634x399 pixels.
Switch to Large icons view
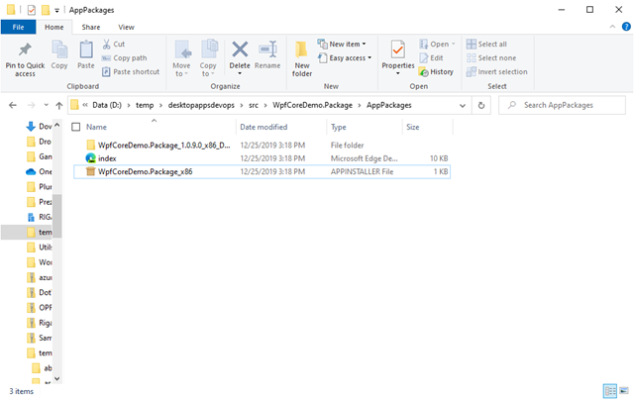(x=624, y=391)
